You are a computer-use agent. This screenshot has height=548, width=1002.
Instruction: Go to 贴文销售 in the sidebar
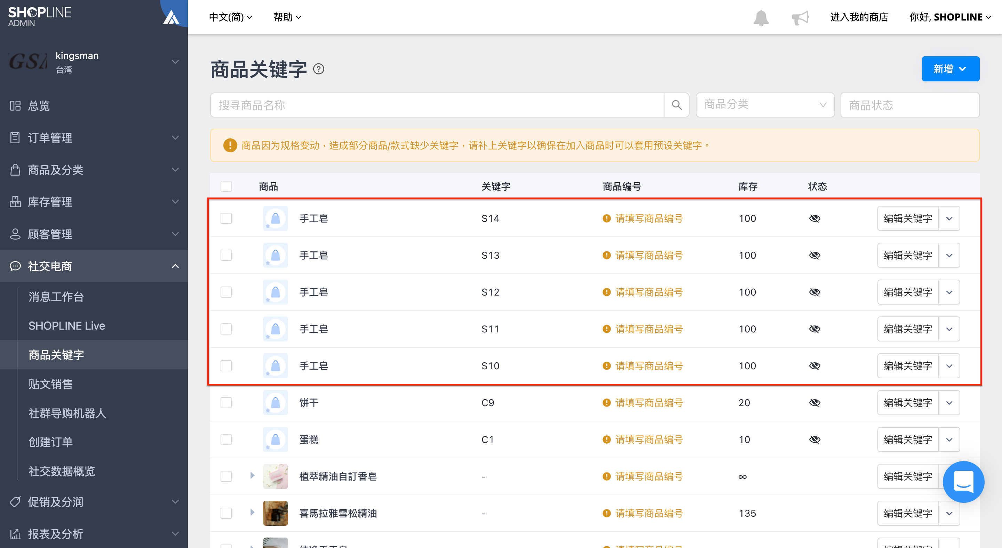pyautogui.click(x=50, y=384)
